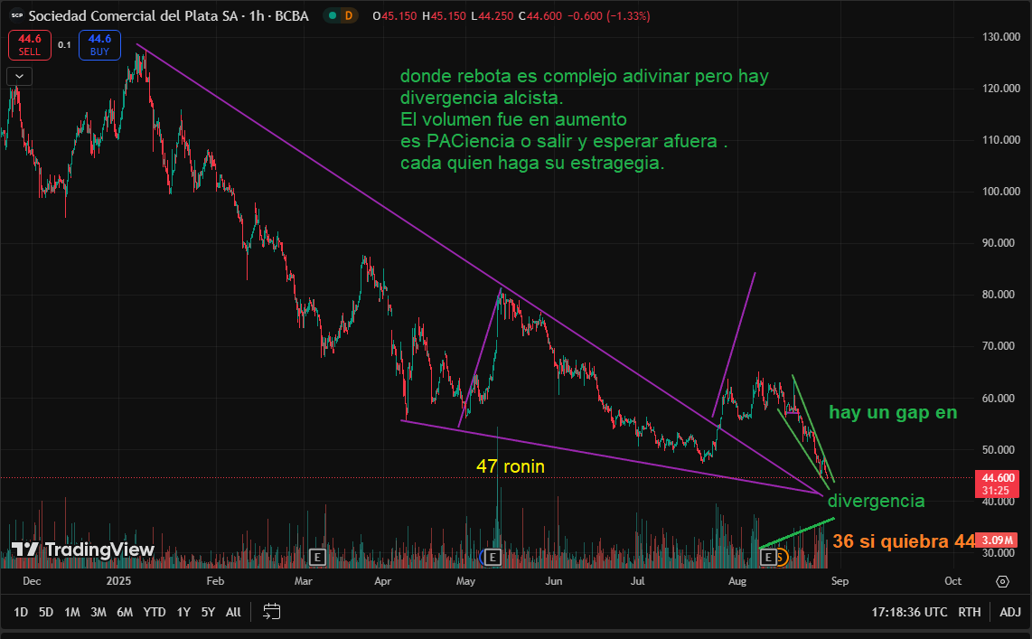Toggle the ADJ adjusted data button
Viewport: 1032px width, 639px height.
pyautogui.click(x=1010, y=612)
